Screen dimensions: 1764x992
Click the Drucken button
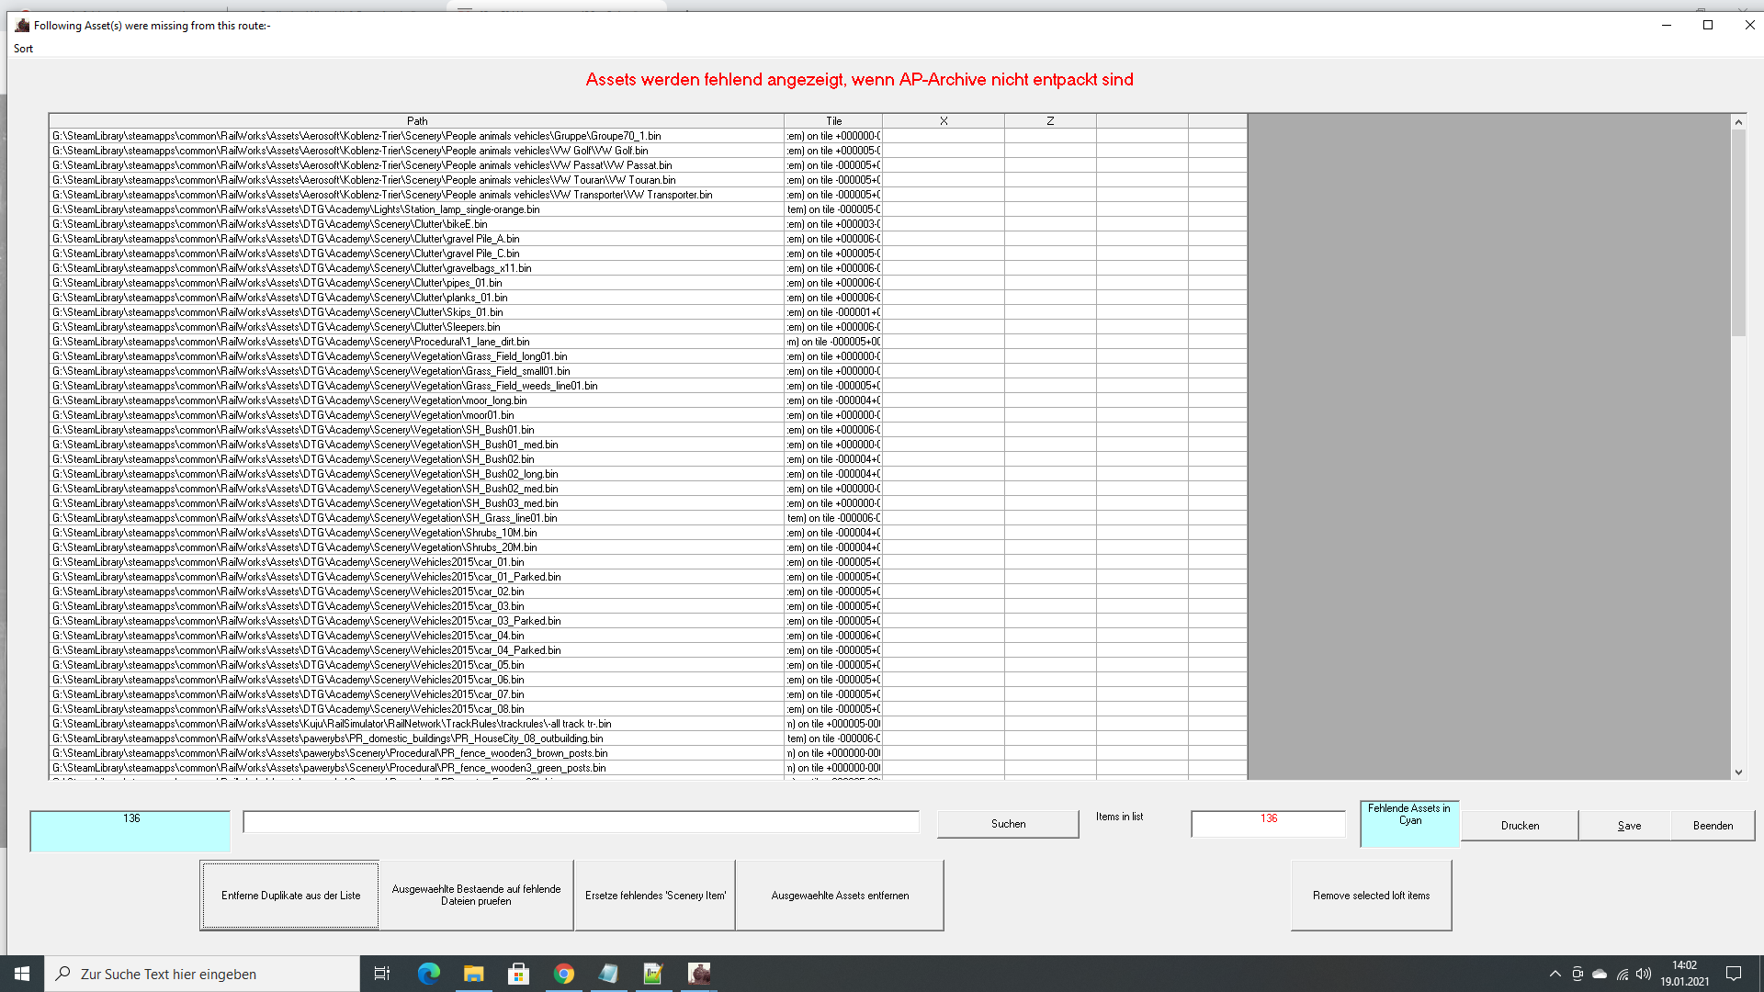point(1520,826)
